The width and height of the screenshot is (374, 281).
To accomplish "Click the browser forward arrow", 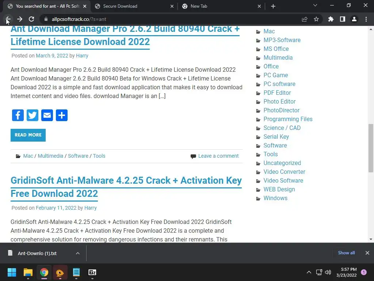I will [x=20, y=19].
